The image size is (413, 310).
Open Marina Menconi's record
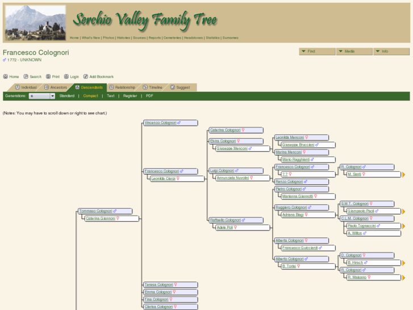289,152
